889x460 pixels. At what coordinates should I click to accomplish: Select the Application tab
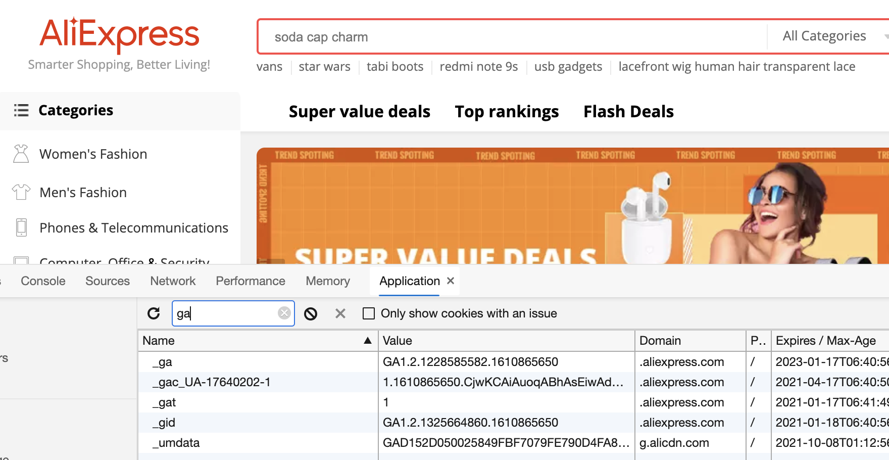410,281
